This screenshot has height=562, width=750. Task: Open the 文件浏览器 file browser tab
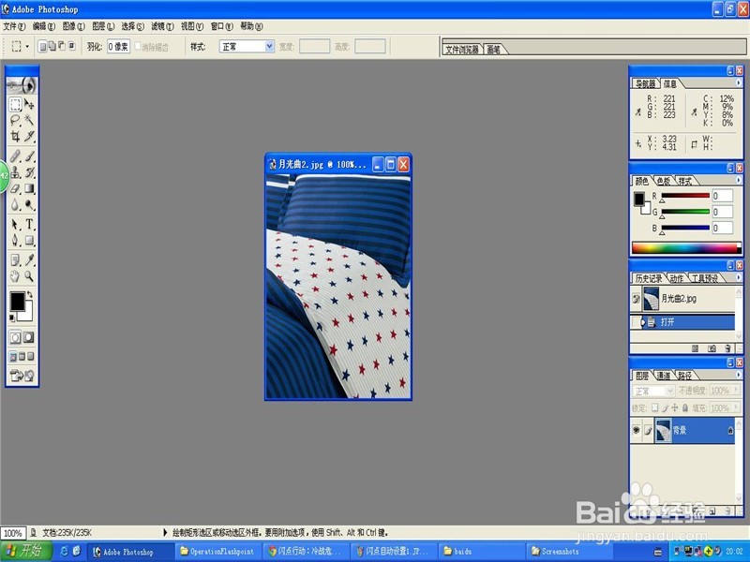462,50
